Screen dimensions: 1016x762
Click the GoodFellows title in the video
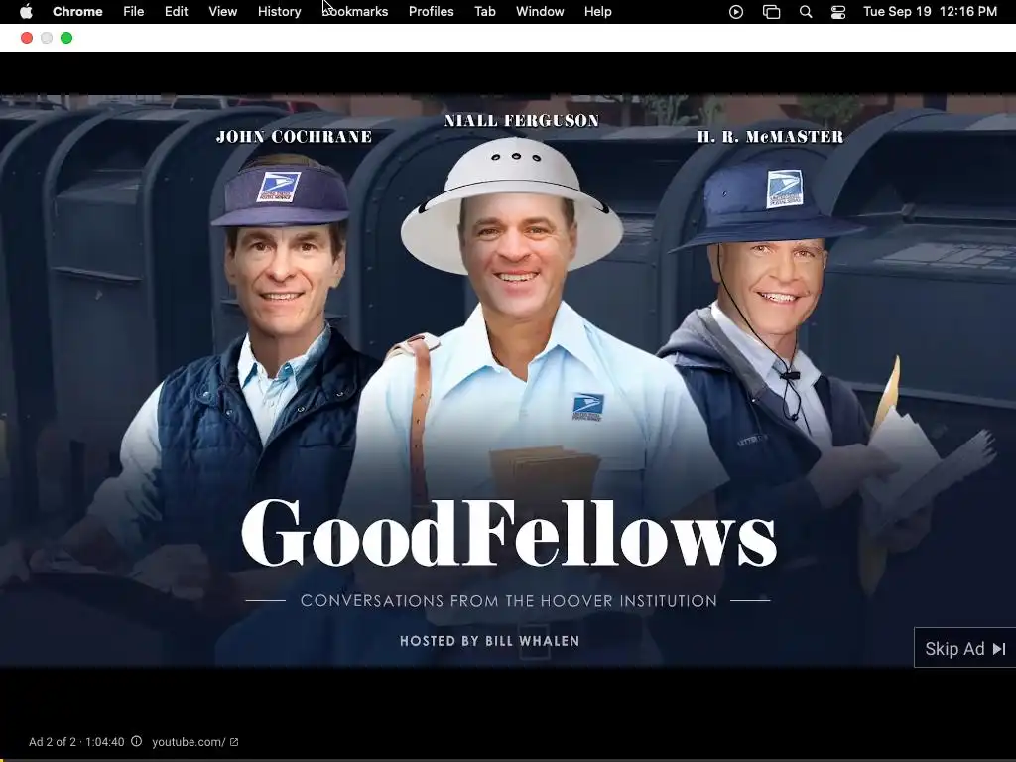pos(509,533)
